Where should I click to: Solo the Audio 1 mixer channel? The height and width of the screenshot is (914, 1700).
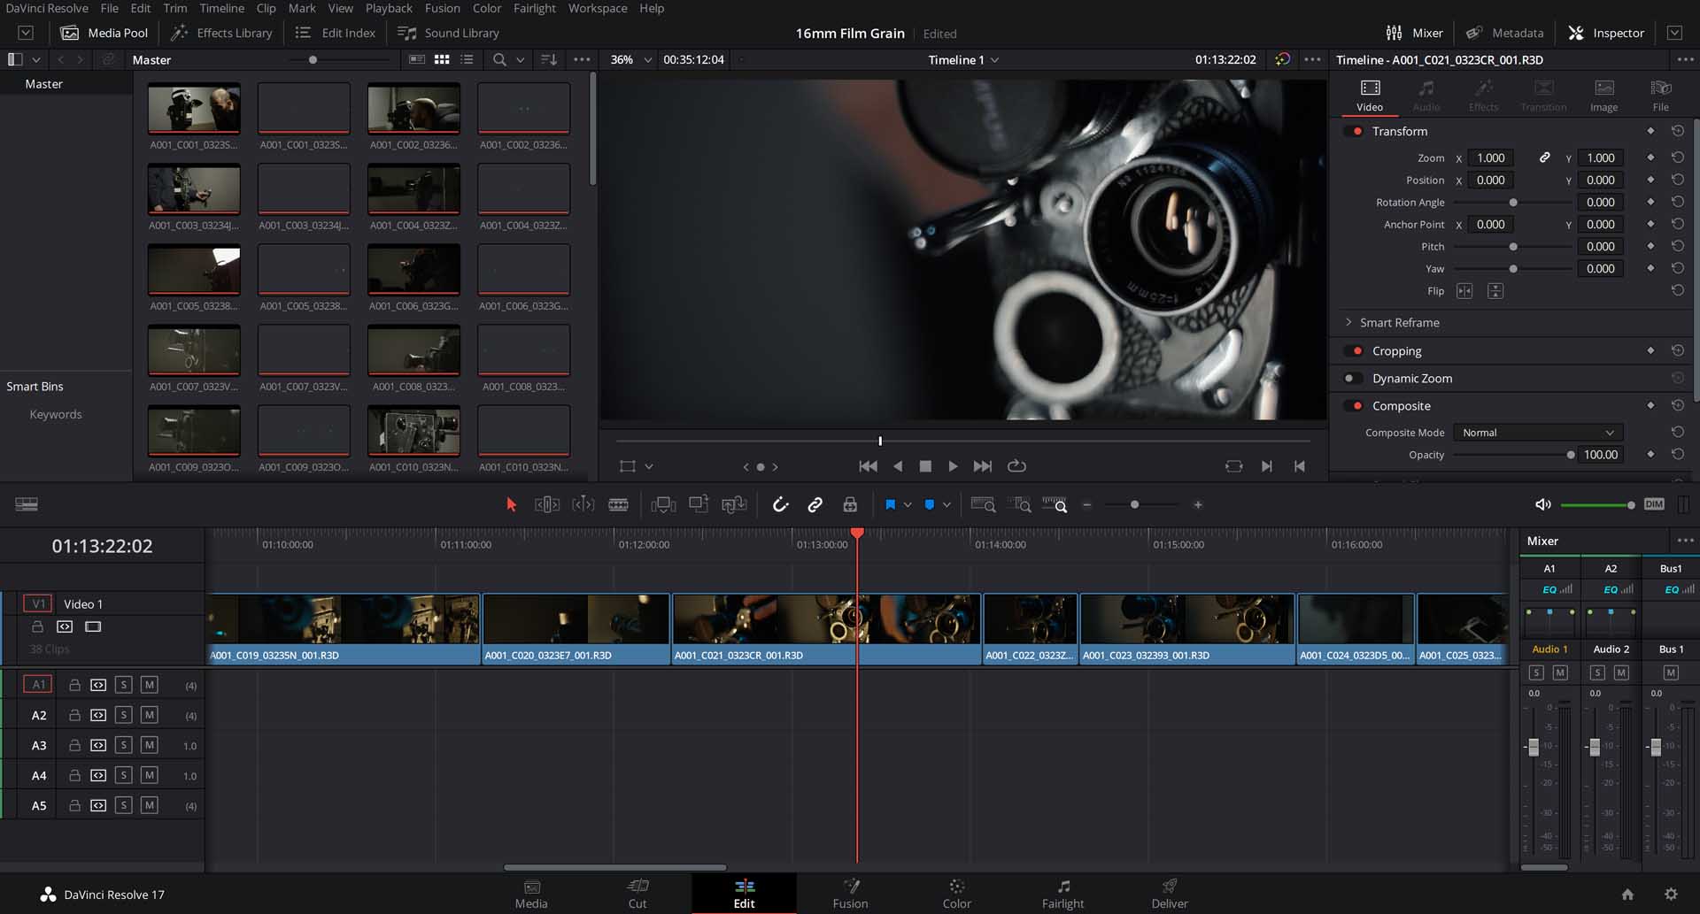click(1536, 672)
